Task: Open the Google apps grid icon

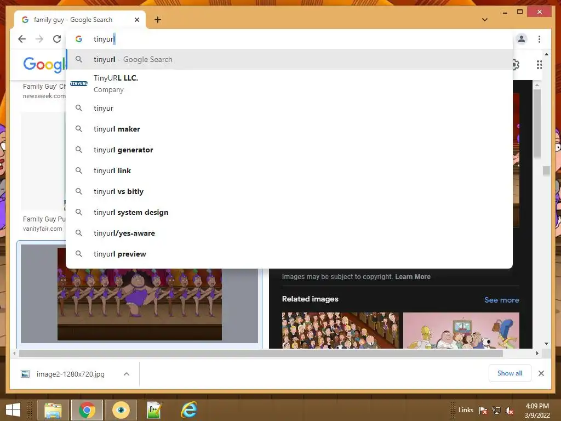Action: click(x=539, y=65)
